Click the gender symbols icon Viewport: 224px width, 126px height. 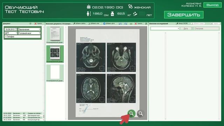[x=130, y=6]
